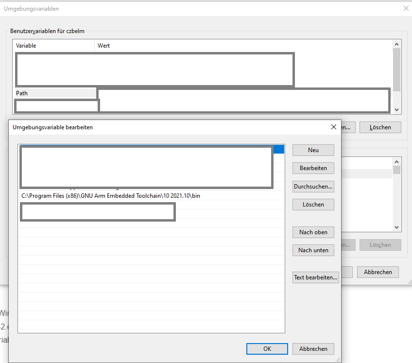Close the Umgebungsvariablen window
This screenshot has height=363, width=412.
(406, 8)
